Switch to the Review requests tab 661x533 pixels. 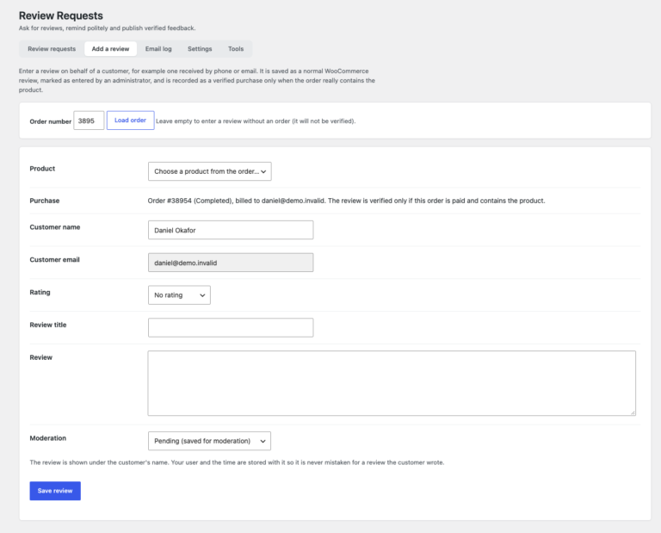click(x=52, y=49)
